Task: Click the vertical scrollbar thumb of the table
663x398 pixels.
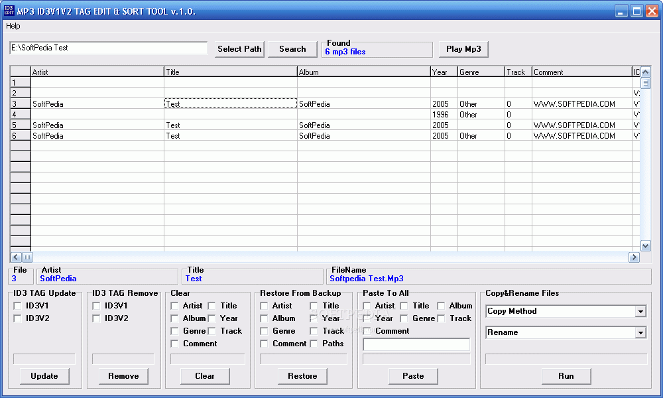Action: (x=645, y=83)
